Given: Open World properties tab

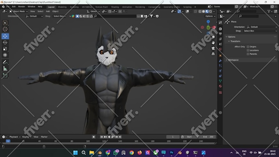Looking at the screenshot, I should click(220, 49).
